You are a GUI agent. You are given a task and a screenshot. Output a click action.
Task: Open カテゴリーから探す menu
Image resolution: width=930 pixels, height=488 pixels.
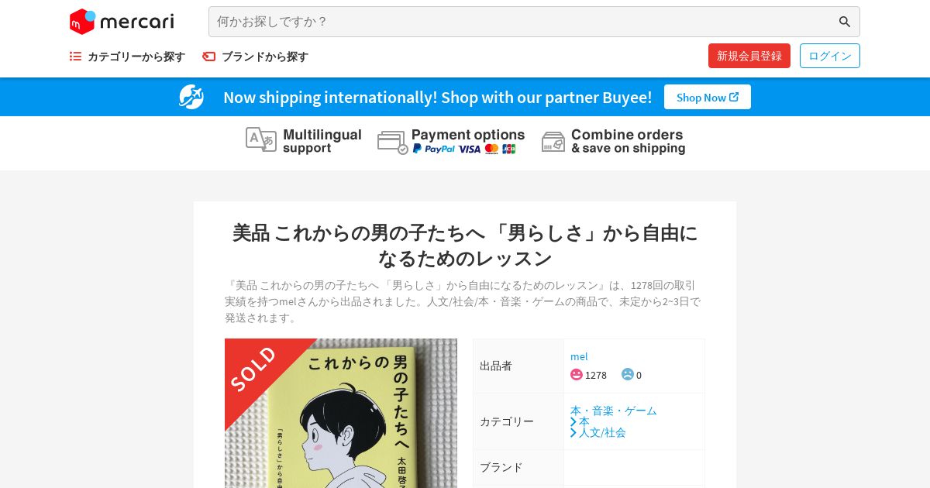(127, 57)
